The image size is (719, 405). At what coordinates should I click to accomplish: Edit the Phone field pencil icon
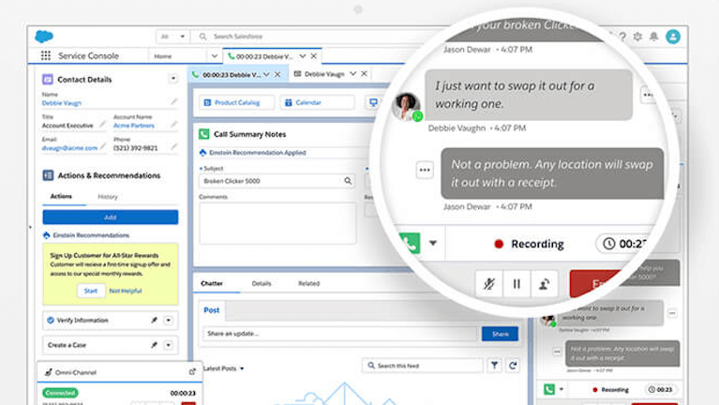tap(173, 146)
